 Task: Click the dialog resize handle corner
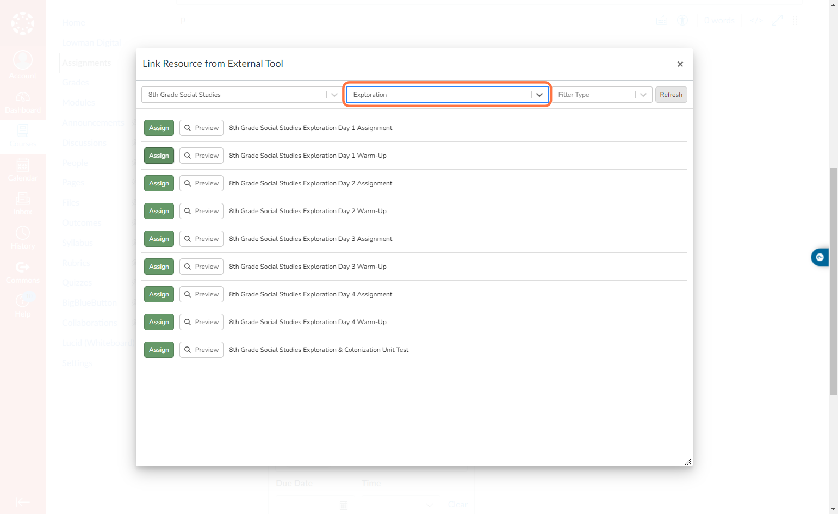[x=688, y=461]
